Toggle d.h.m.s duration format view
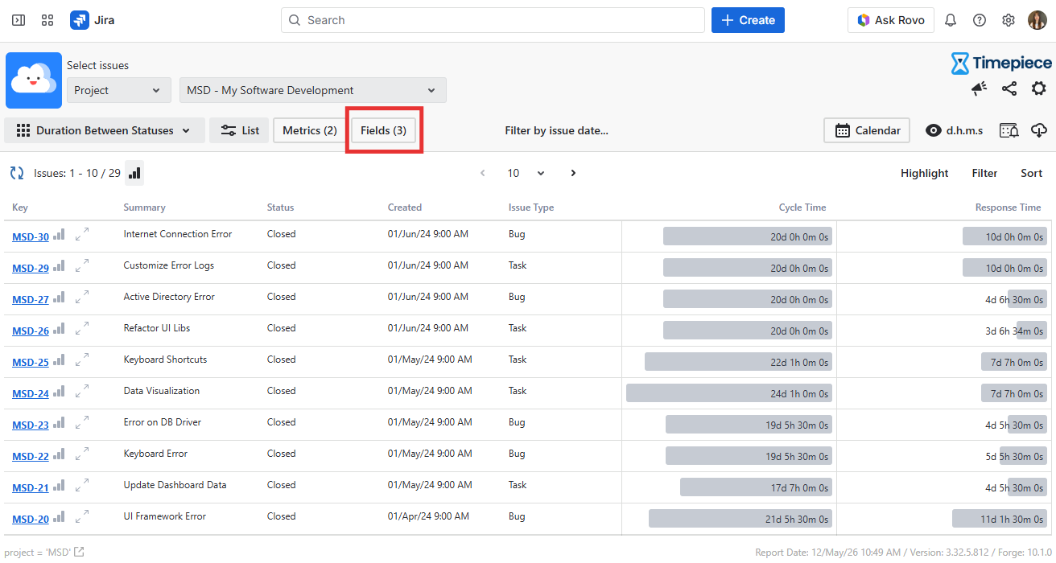This screenshot has height=563, width=1056. pos(955,130)
